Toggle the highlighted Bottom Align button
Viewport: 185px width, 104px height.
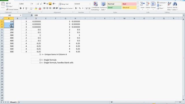(x=50, y=4)
